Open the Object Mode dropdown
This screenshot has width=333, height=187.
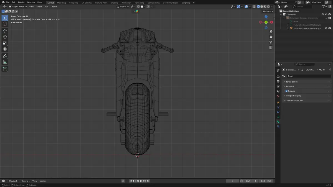pyautogui.click(x=18, y=7)
